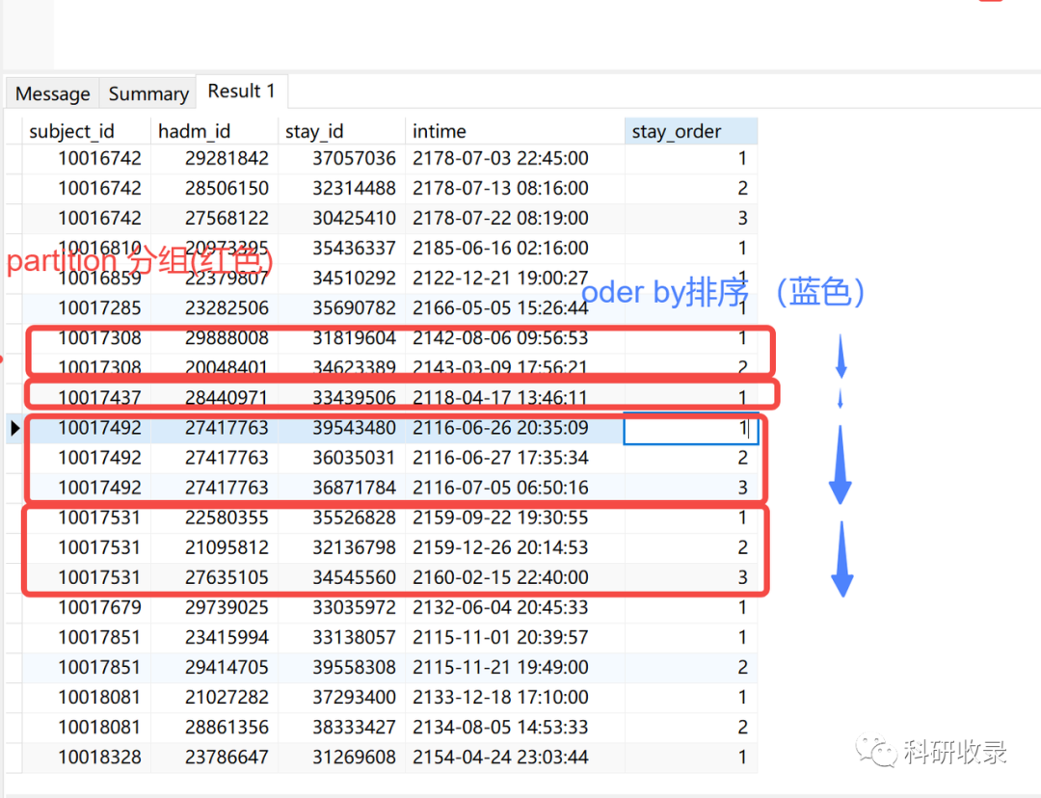Select stay_id cell 31269608
The image size is (1041, 798).
pos(341,757)
